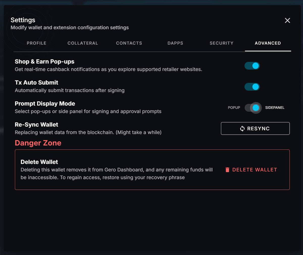
Task: Click the Shop & Earn Pop-ups heading
Action: click(x=45, y=61)
